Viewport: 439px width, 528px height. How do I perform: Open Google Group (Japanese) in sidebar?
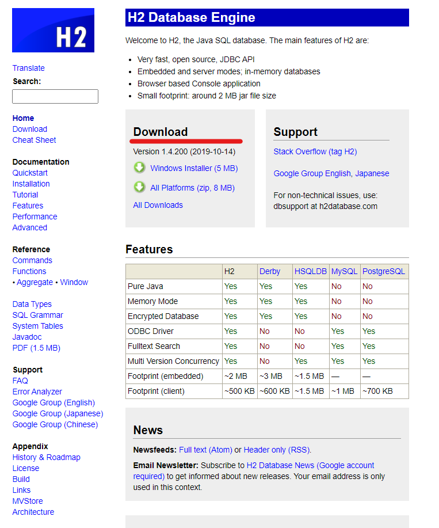(58, 413)
